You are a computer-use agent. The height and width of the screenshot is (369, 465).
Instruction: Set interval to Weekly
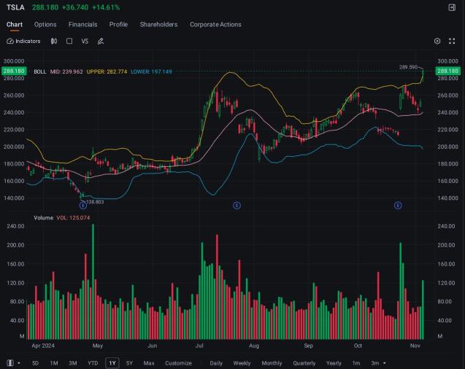242,363
